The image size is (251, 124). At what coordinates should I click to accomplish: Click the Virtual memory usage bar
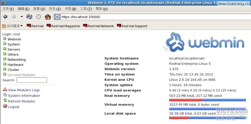(x=207, y=109)
